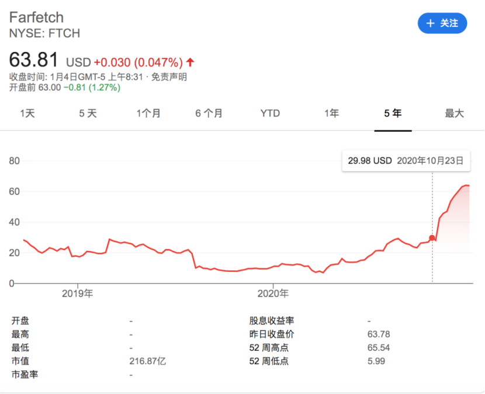Click the tooltip showing 29.98 USD
Image resolution: width=485 pixels, height=394 pixels.
tap(406, 161)
